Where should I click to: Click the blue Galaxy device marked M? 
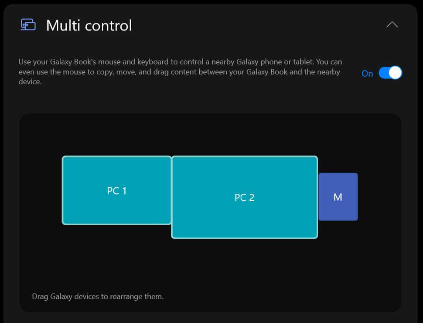(338, 197)
